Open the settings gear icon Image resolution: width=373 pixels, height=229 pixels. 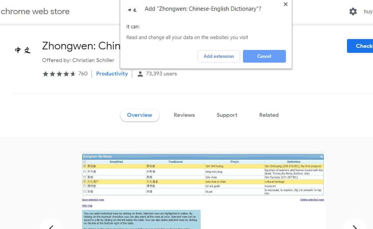[353, 11]
